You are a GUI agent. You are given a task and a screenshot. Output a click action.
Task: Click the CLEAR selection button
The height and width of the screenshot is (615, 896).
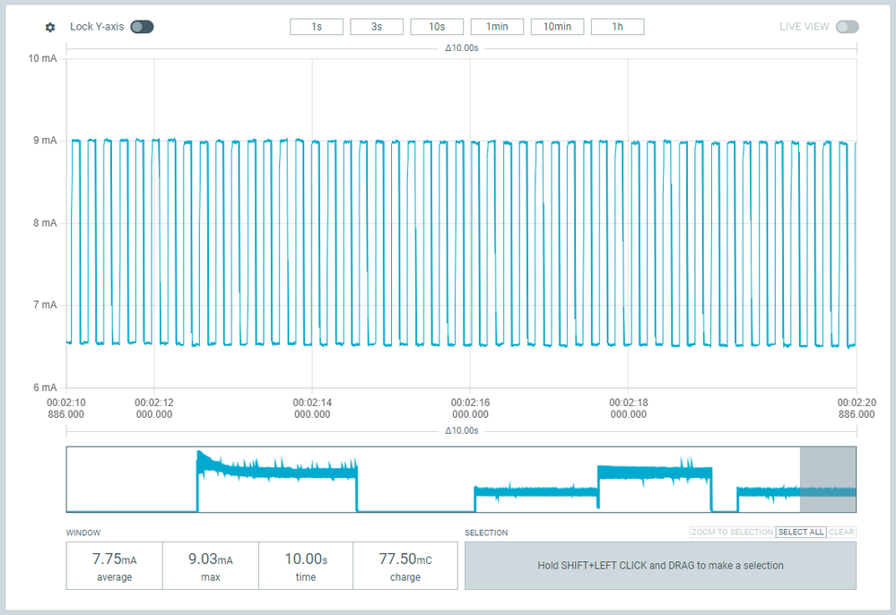[841, 532]
